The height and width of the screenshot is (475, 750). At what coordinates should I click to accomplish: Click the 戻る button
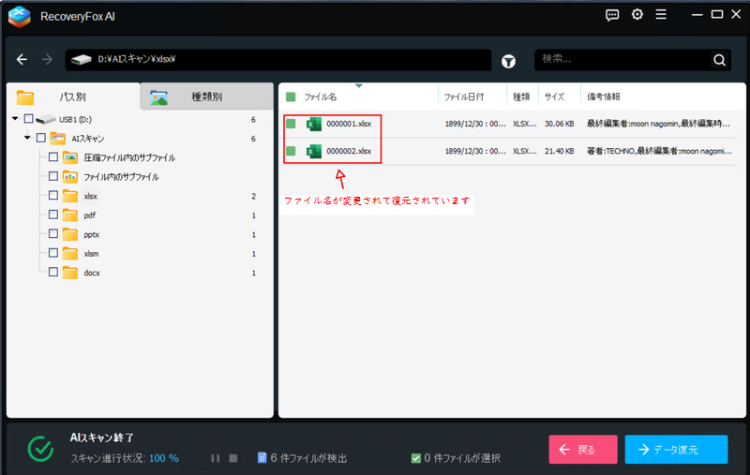click(582, 450)
